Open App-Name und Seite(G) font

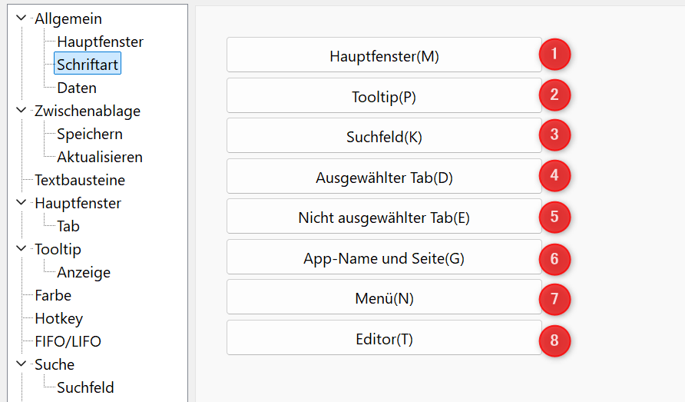click(x=384, y=257)
